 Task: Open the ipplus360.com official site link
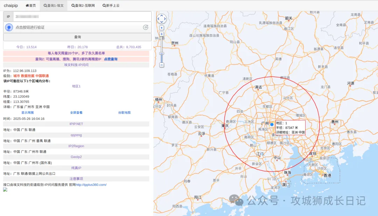tap(91, 185)
